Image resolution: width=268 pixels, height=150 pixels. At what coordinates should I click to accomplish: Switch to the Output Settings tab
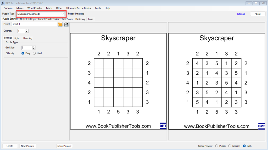pos(28,19)
